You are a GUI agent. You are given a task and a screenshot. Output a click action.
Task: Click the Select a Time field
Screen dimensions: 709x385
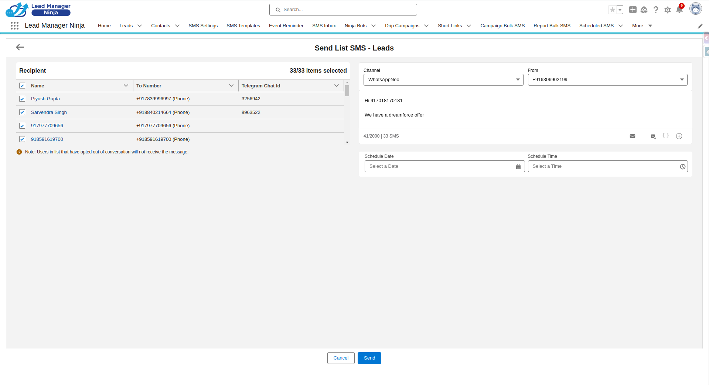pos(608,166)
